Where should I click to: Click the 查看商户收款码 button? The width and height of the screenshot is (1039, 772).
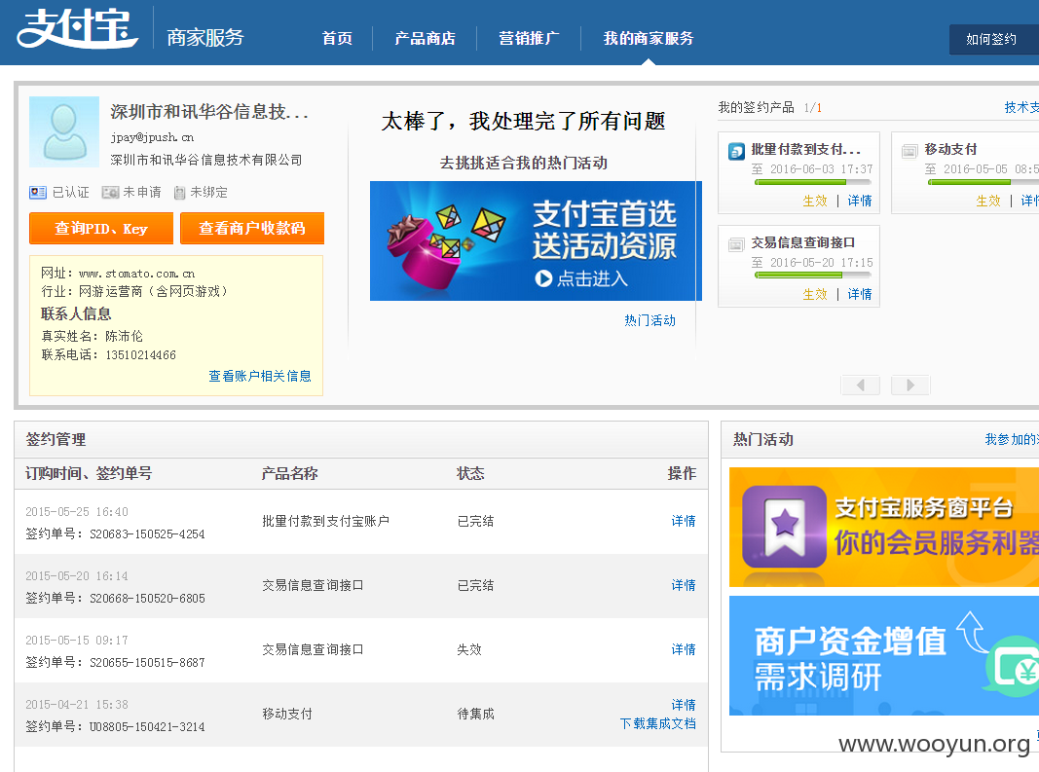[252, 229]
